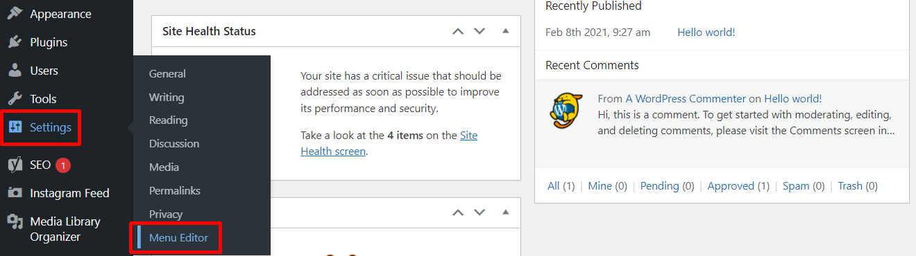Click the commenter avatar image
The height and width of the screenshot is (256, 916).
[567, 109]
